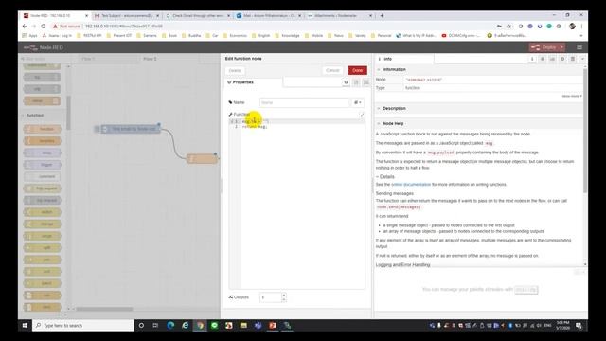Click the Name input field

304,102
